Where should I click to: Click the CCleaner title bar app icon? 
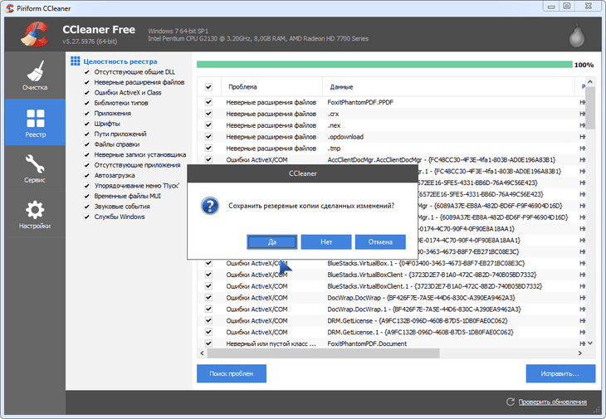[10, 8]
